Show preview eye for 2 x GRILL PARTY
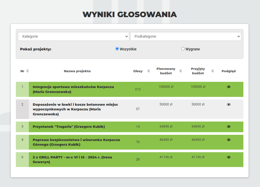This screenshot has height=187, width=260. (x=229, y=157)
